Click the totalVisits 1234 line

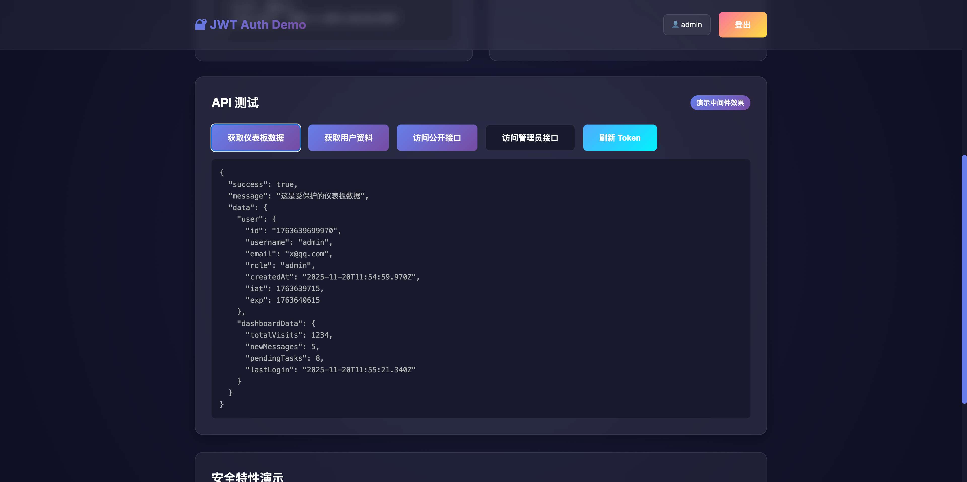click(289, 335)
